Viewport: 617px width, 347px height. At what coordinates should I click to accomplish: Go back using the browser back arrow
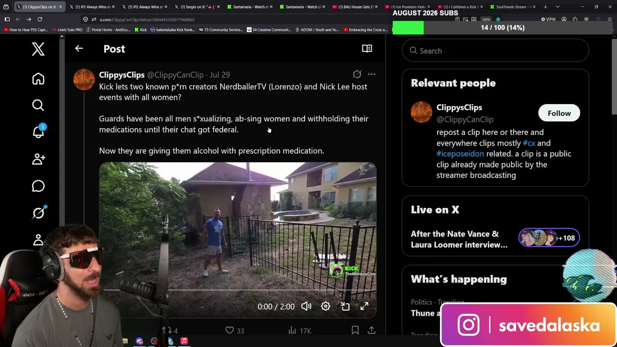click(18, 19)
